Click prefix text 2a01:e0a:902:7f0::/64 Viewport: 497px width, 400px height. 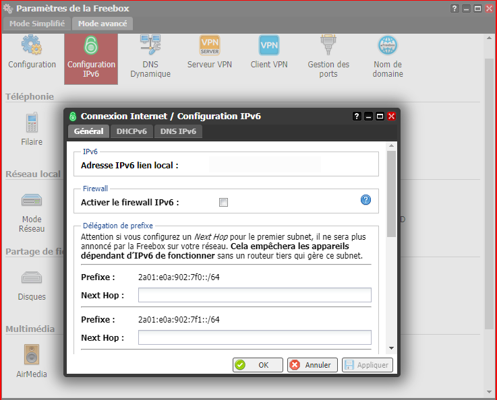[179, 277]
